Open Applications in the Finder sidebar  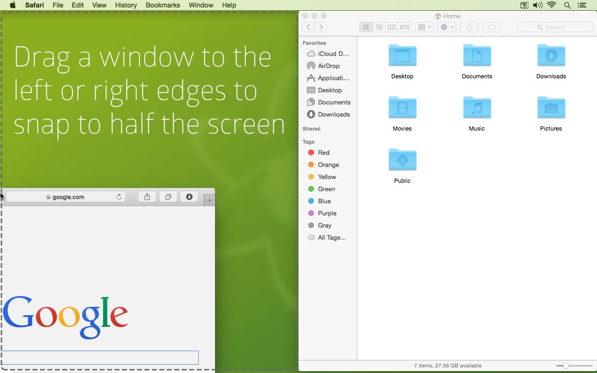click(328, 78)
